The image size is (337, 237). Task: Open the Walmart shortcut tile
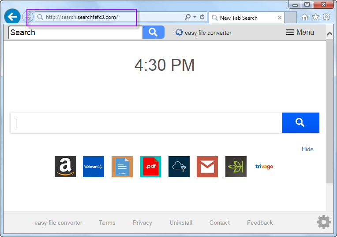coord(94,167)
